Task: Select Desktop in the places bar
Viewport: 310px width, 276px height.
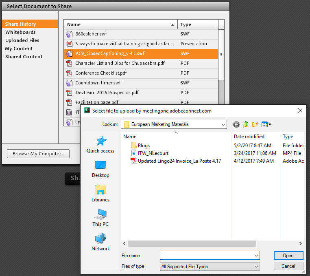Action: pos(100,169)
